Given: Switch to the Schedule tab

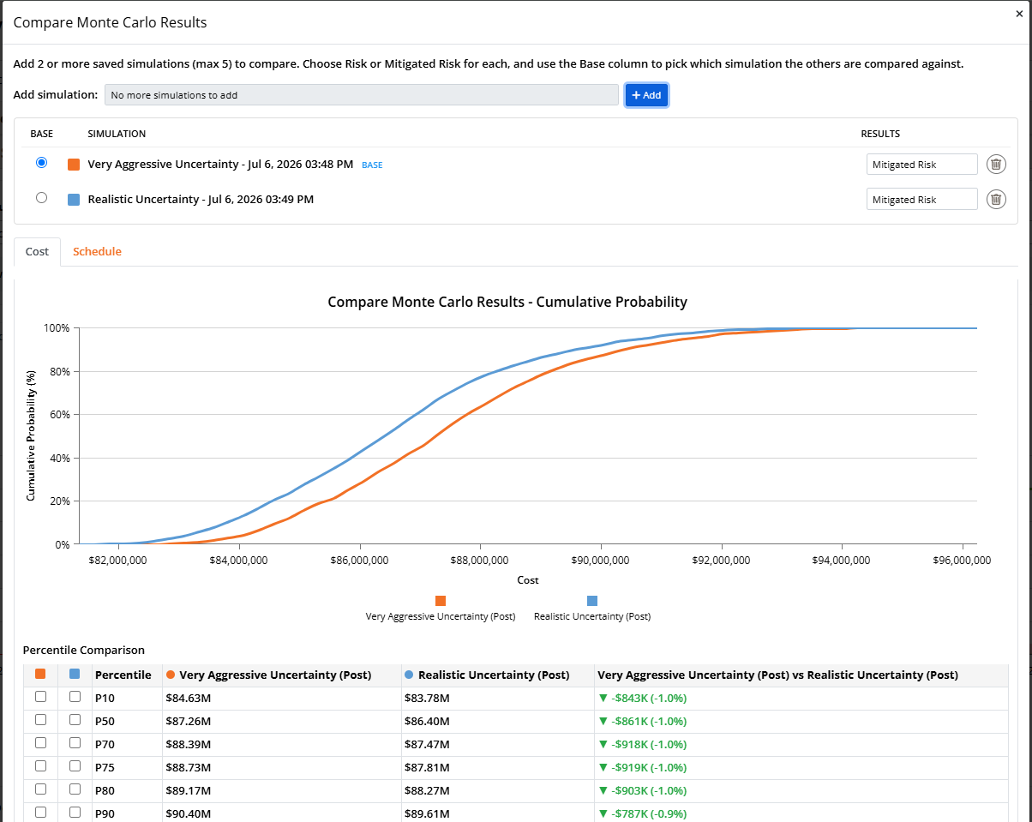Looking at the screenshot, I should (x=97, y=252).
